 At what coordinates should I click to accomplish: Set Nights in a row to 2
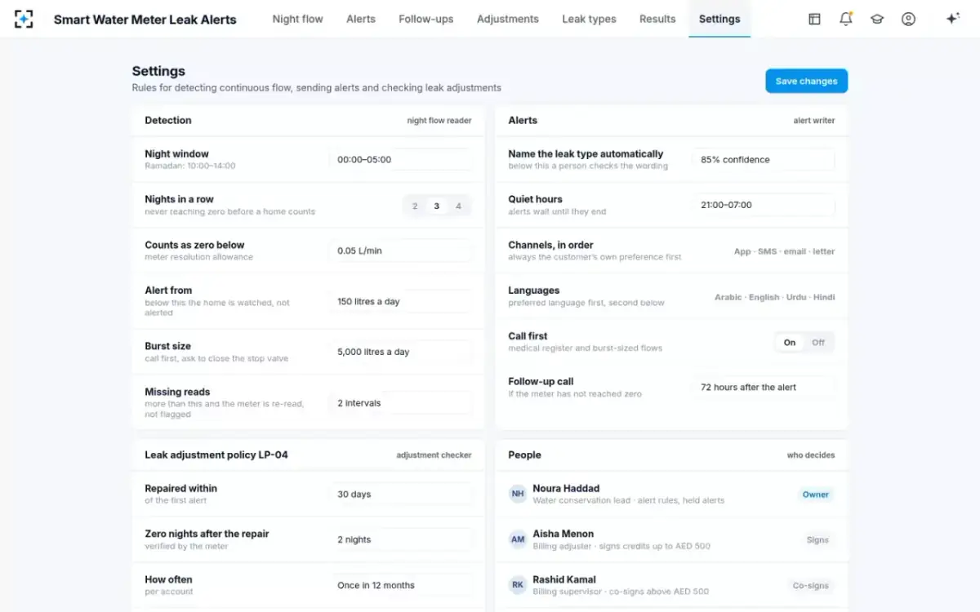coord(415,206)
